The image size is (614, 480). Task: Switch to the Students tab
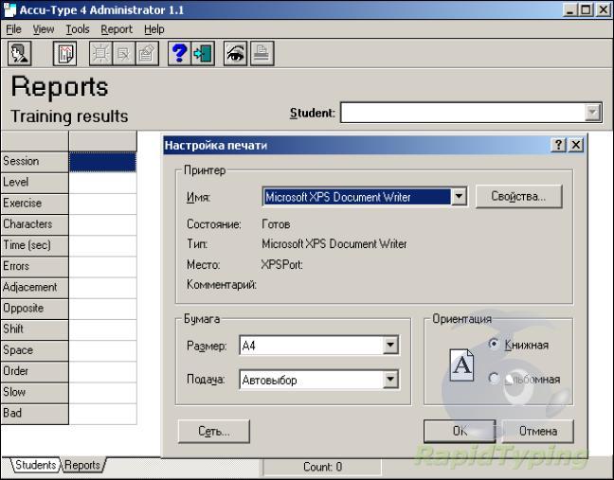(x=36, y=465)
